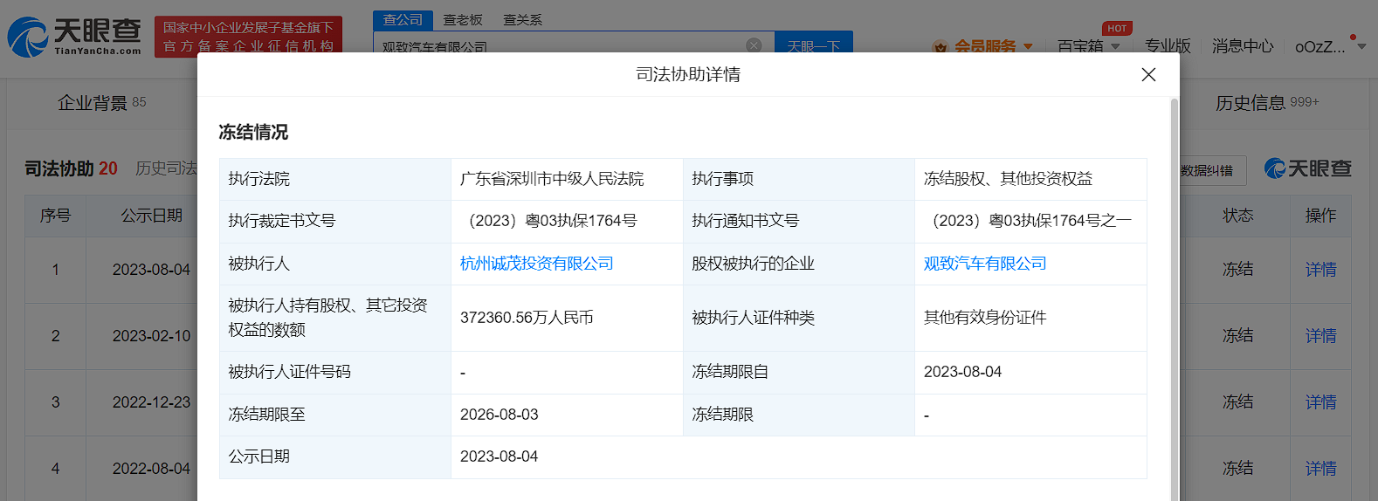Click the 执行法院 label cell
The height and width of the screenshot is (501, 1378).
335,179
